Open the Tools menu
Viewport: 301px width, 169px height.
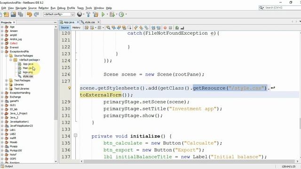[x=88, y=8]
